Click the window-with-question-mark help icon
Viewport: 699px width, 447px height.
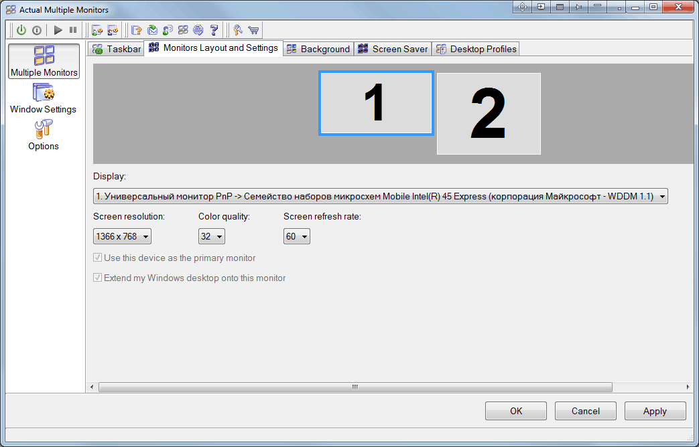pyautogui.click(x=137, y=30)
